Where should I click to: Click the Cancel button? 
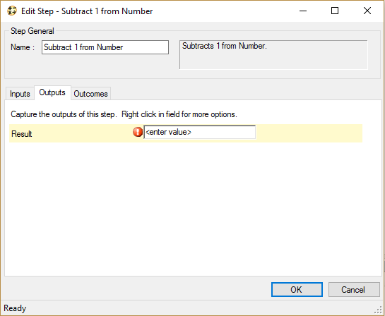(354, 289)
